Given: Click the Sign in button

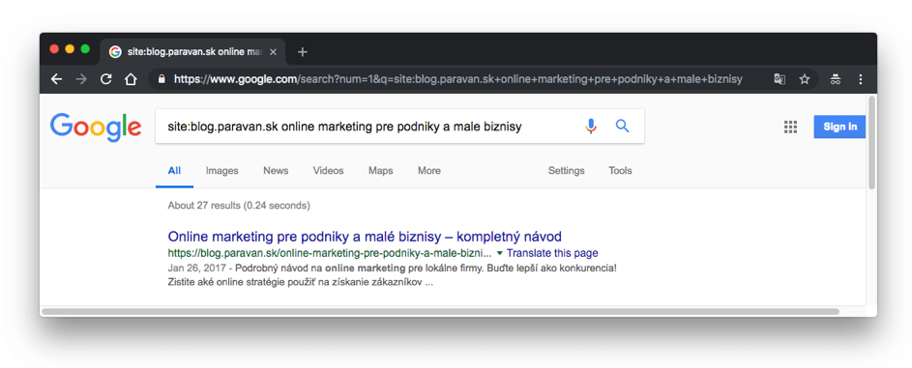Looking at the screenshot, I should tap(839, 127).
